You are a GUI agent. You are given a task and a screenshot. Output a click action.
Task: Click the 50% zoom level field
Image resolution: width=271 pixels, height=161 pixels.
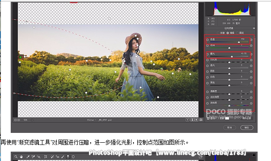(25, 120)
